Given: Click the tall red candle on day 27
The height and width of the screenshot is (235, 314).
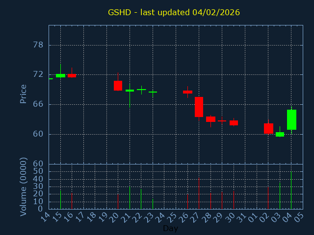Looking at the screenshot, I should (x=199, y=107).
